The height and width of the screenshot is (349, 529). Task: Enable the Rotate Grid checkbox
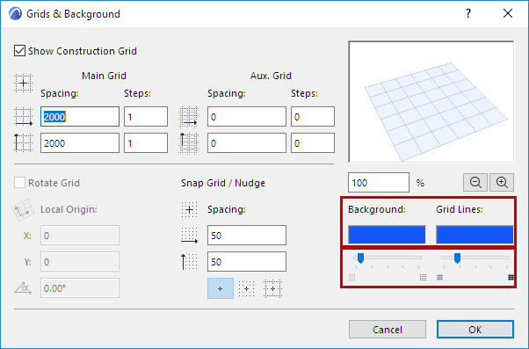19,183
